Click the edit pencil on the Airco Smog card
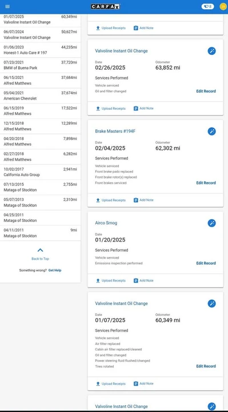This screenshot has height=412, width=228. coord(212,223)
